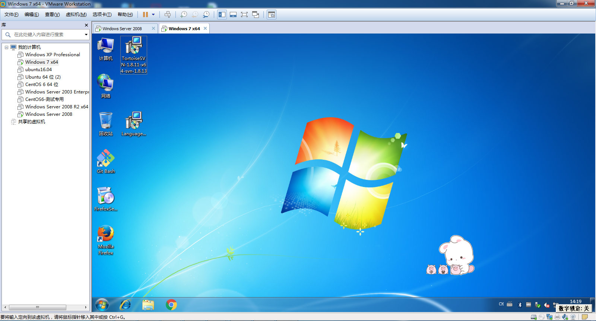Screen dimensions: 596x321
Task: Select the FirefoxSetup installer desktop icon
Action: click(106, 199)
